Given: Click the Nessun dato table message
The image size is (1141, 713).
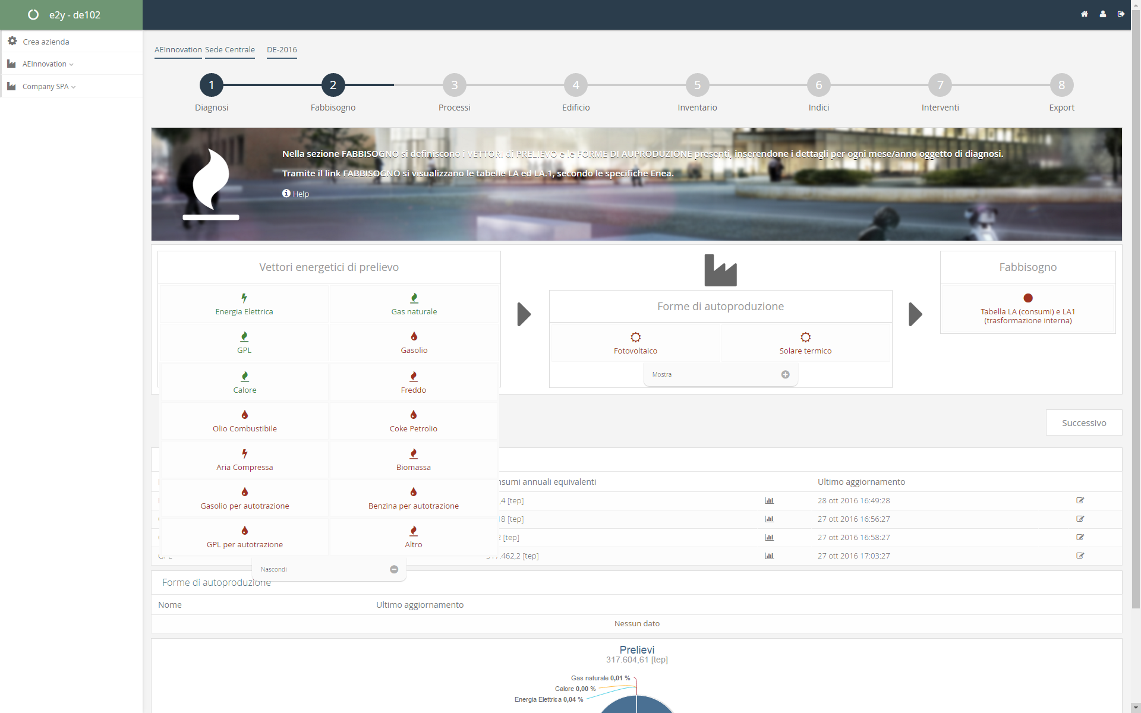Looking at the screenshot, I should coord(636,623).
